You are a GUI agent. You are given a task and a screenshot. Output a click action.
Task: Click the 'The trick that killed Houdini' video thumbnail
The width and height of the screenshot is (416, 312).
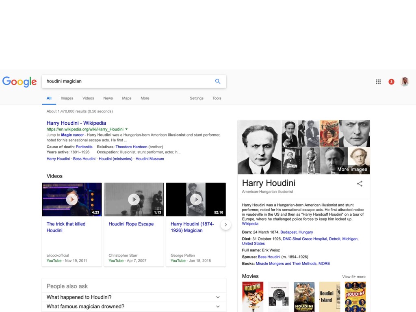[x=72, y=199]
